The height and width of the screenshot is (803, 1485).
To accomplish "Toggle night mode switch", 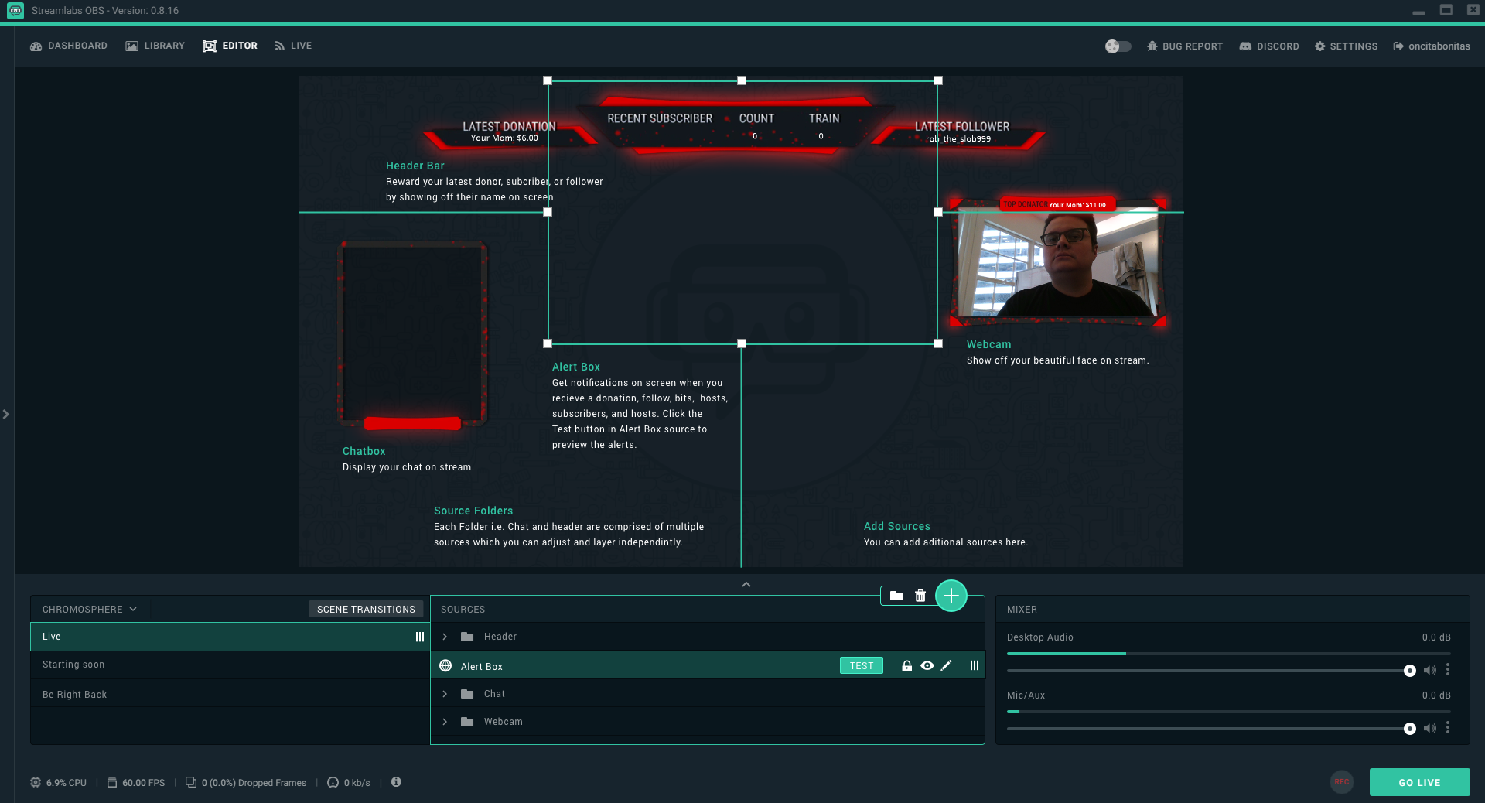I will pyautogui.click(x=1118, y=46).
